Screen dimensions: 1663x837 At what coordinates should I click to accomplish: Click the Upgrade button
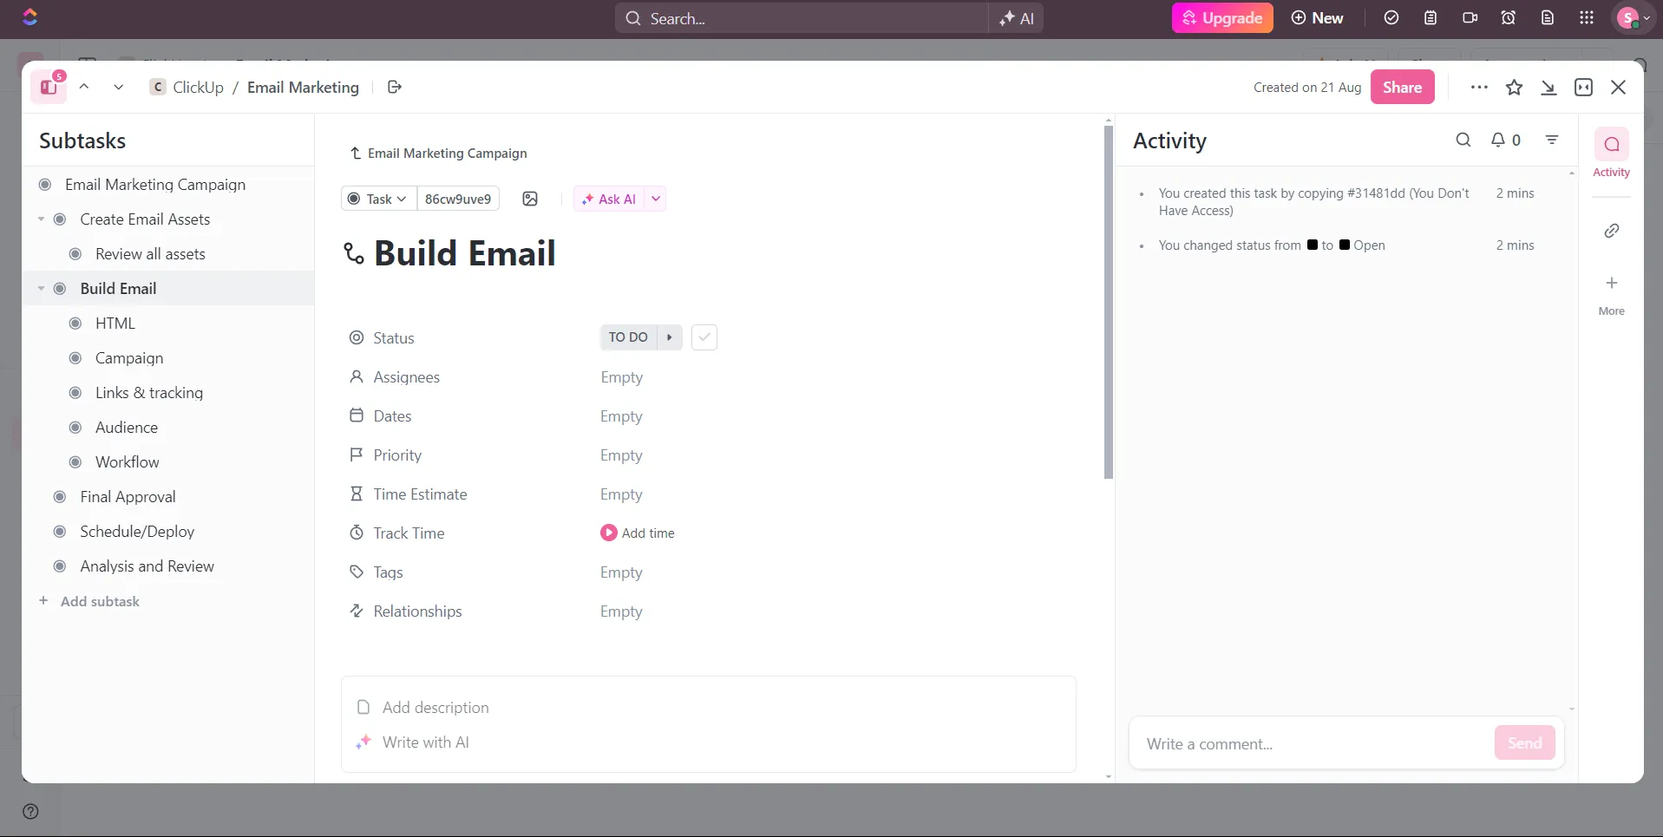pos(1222,18)
